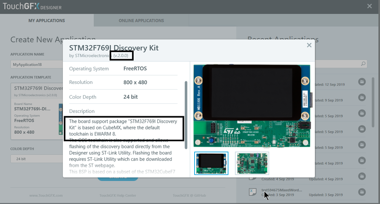This screenshot has height=204, width=380.
Task: Click the STM32F769I Discovery Kit dialog title
Action: tap(114, 48)
